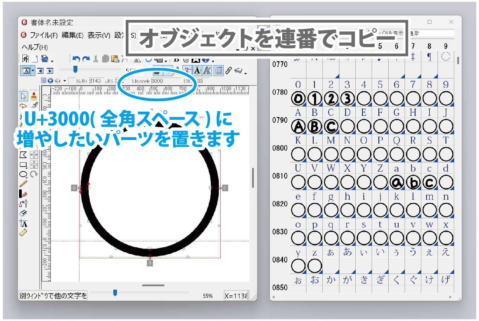Click the redo arrow icon
This screenshot has width=479, height=321.
coord(86,59)
